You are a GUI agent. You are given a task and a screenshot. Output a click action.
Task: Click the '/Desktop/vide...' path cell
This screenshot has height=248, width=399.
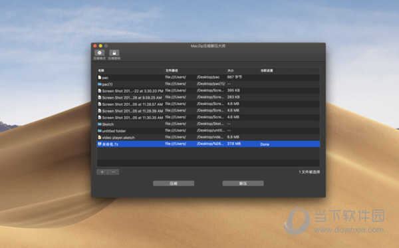210,137
